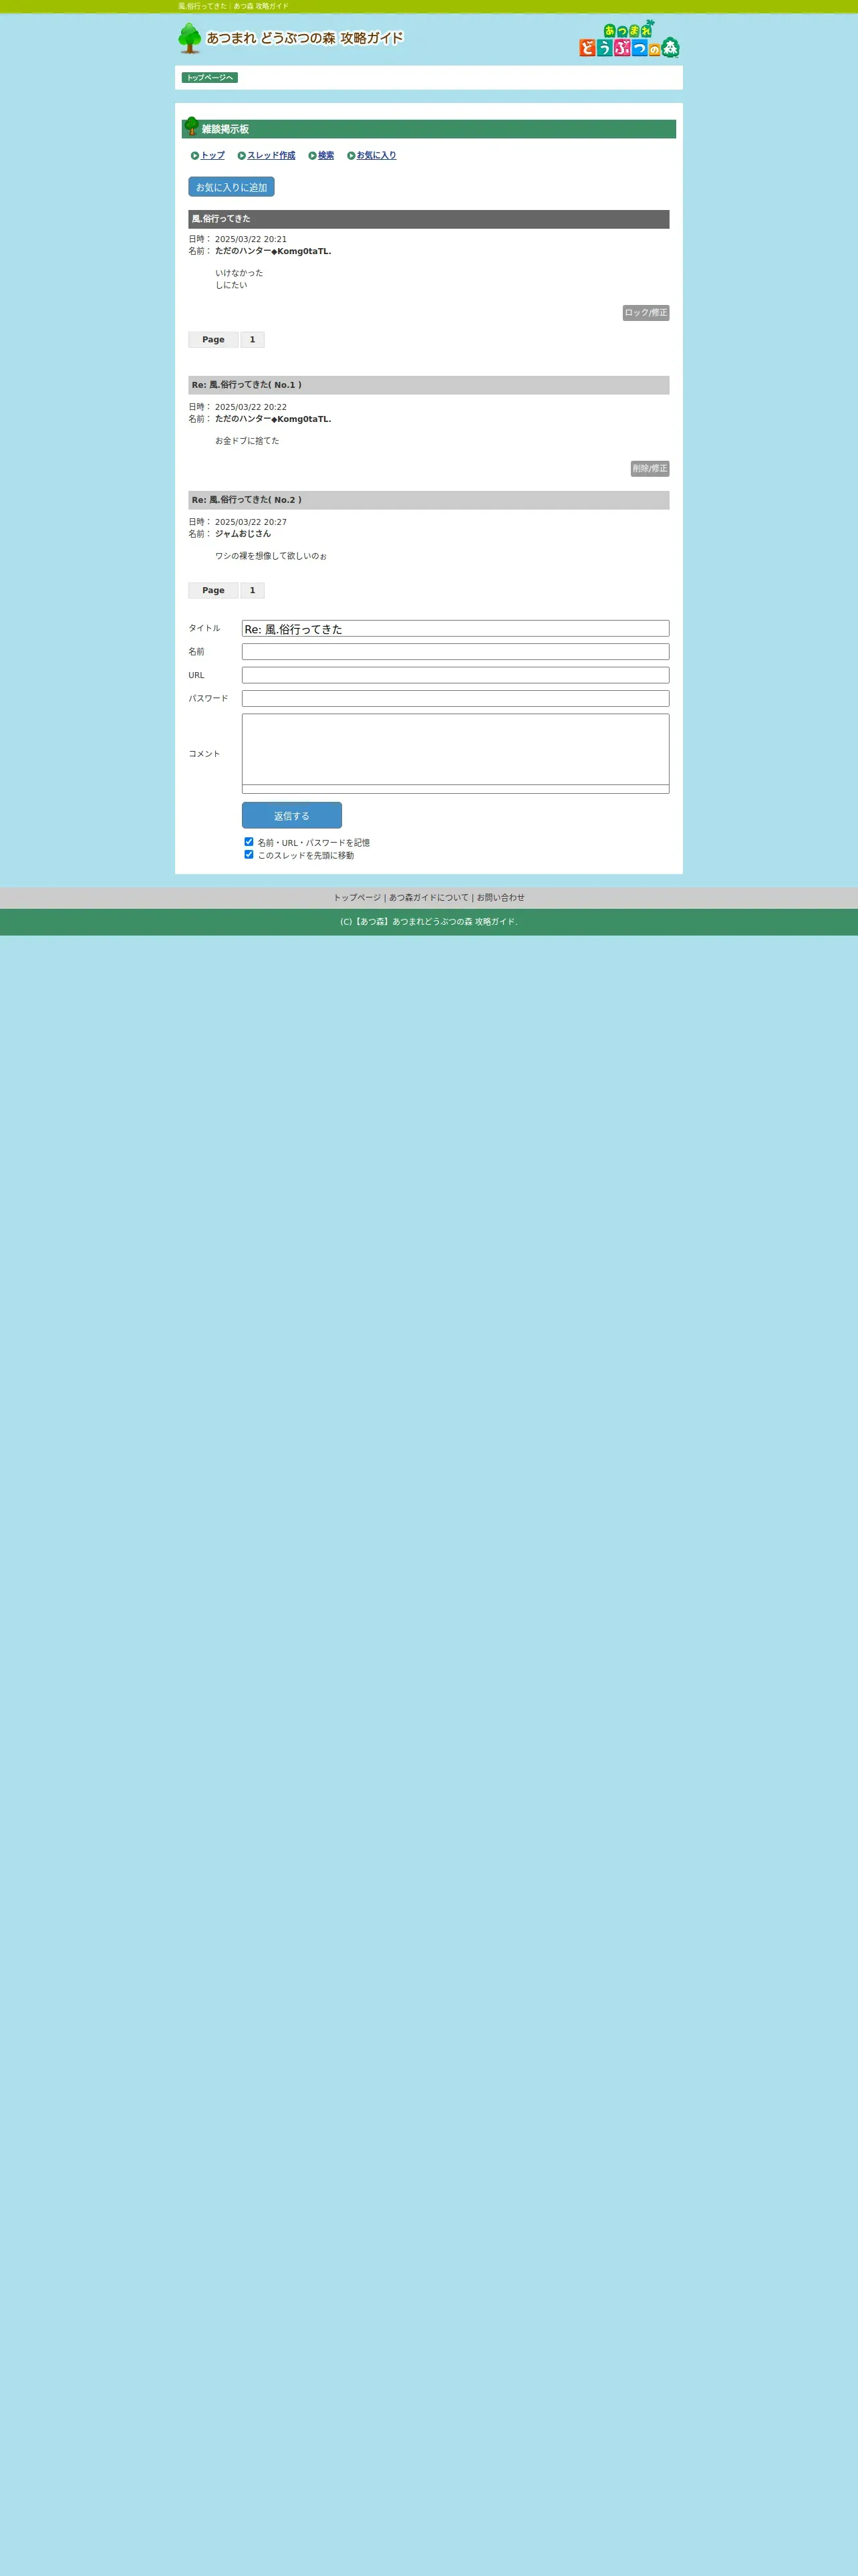
Task: Click ロック/修正 button on first post
Action: tap(646, 313)
